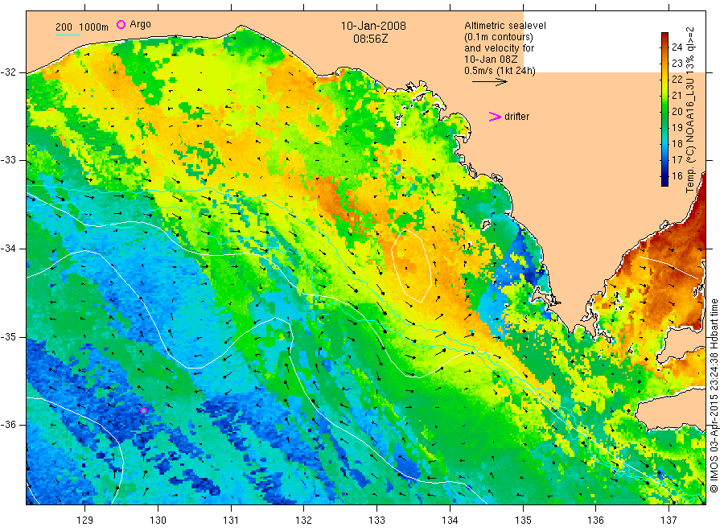Click the date '10-Jan-2008'
Screen dimensions: 724x531
373,26
